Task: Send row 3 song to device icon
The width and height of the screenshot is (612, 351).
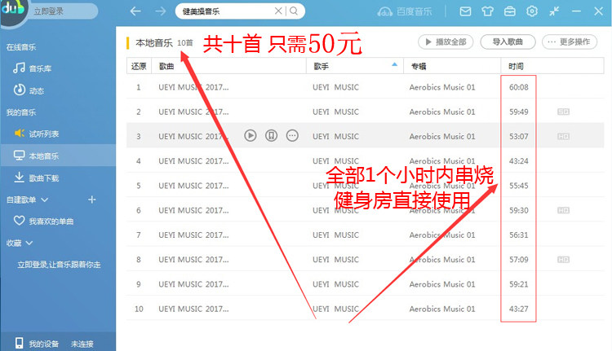Action: tap(271, 135)
